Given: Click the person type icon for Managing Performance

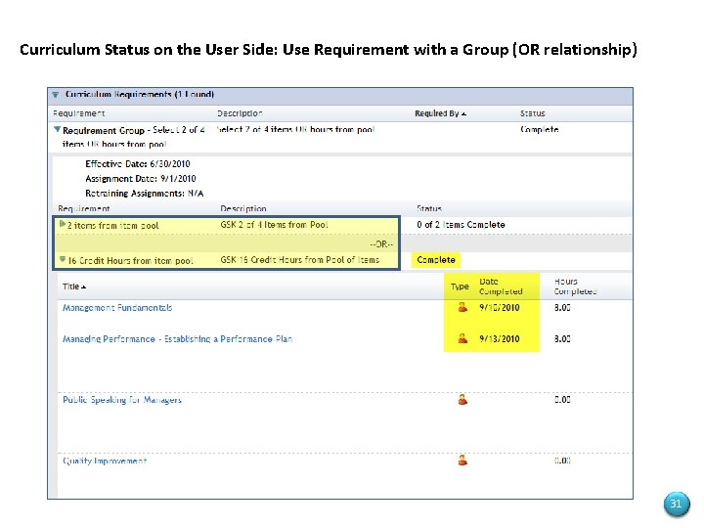Looking at the screenshot, I should tap(462, 338).
